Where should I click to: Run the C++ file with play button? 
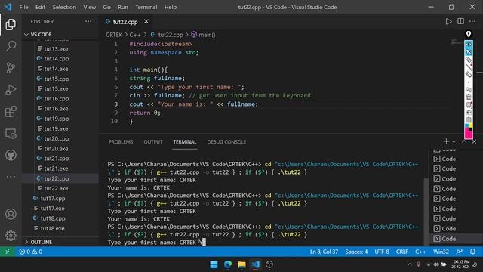point(448,21)
